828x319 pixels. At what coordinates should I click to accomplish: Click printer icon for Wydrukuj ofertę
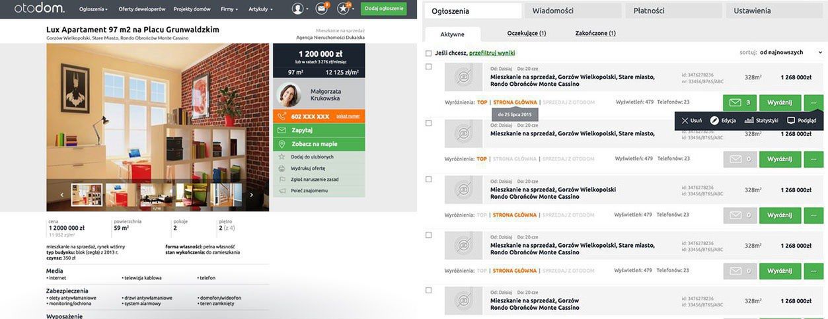click(282, 168)
